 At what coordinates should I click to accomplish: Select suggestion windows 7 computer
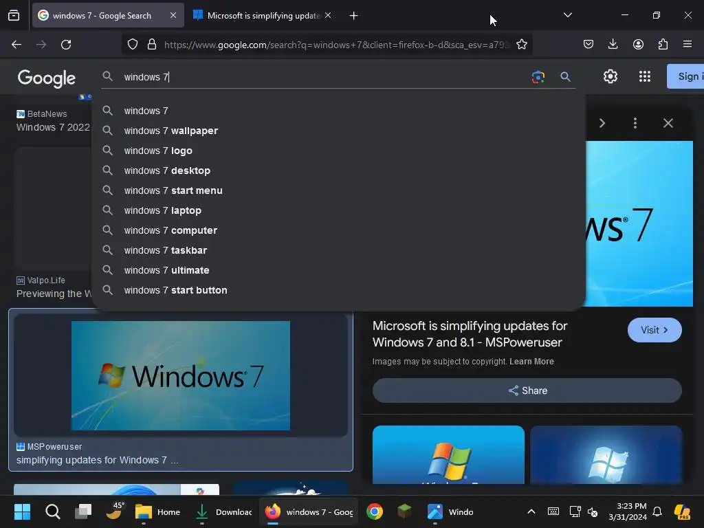pos(338,230)
